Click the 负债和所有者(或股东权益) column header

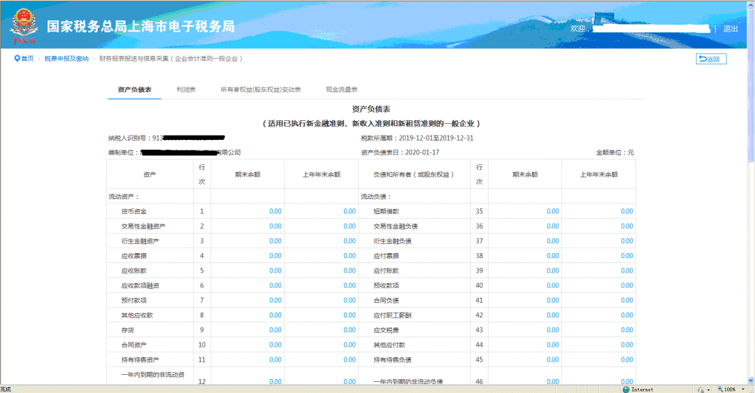(414, 174)
